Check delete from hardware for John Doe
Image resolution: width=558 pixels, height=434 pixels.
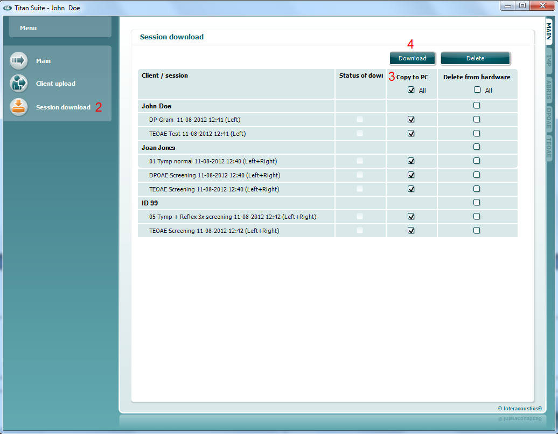click(x=477, y=105)
